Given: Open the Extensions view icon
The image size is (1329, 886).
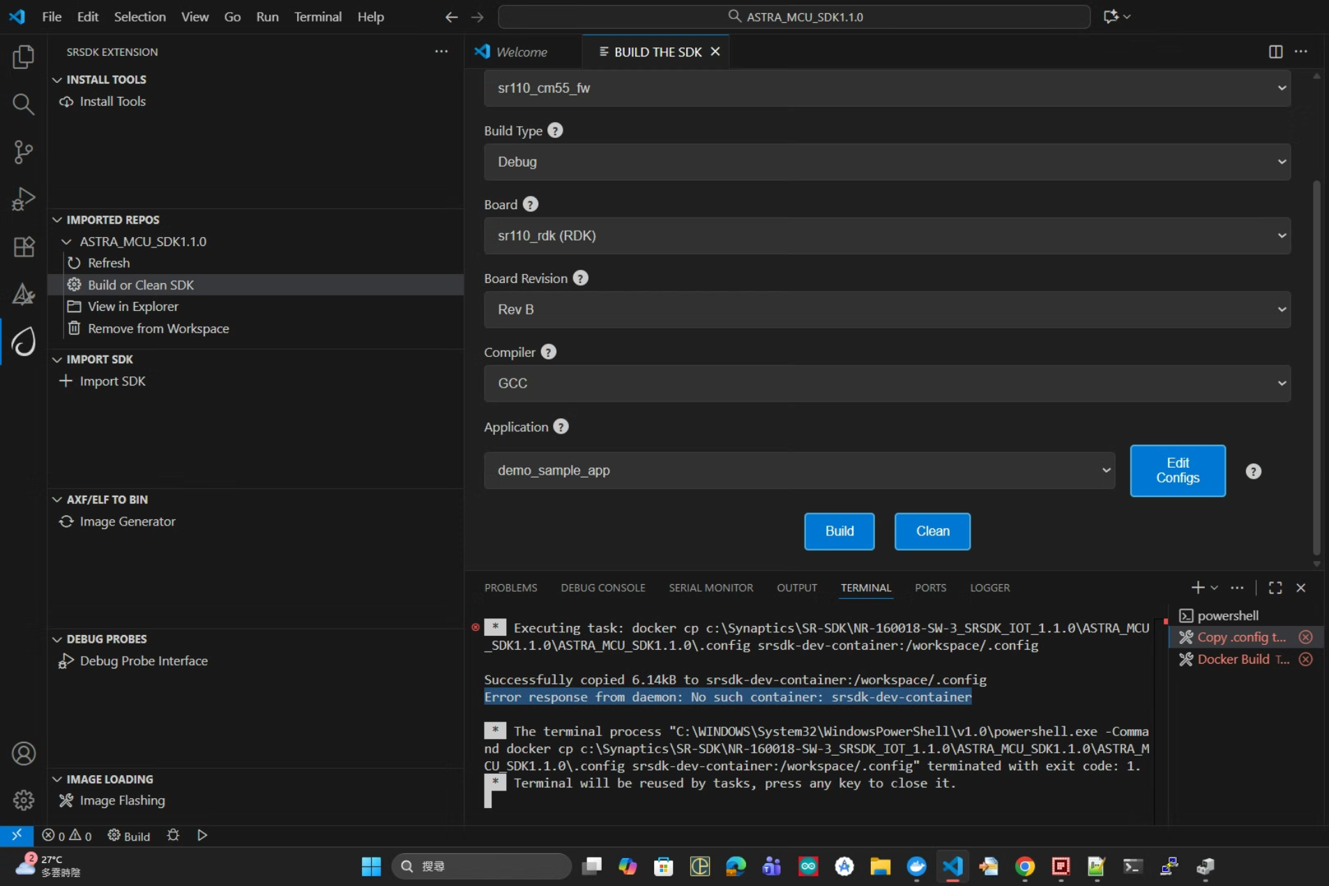Looking at the screenshot, I should (23, 247).
